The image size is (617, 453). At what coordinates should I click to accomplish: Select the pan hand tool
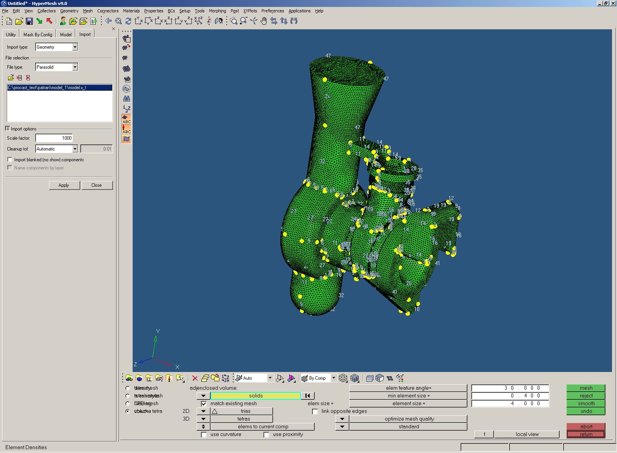[x=264, y=21]
